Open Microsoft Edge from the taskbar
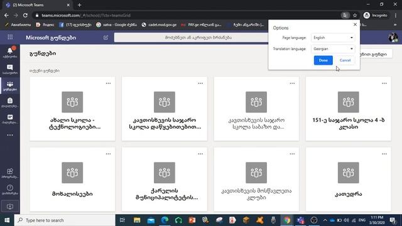402x226 pixels. point(165,220)
